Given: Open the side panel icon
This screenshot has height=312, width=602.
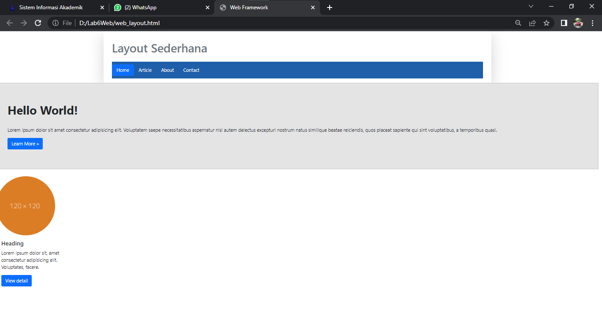Looking at the screenshot, I should pyautogui.click(x=564, y=23).
